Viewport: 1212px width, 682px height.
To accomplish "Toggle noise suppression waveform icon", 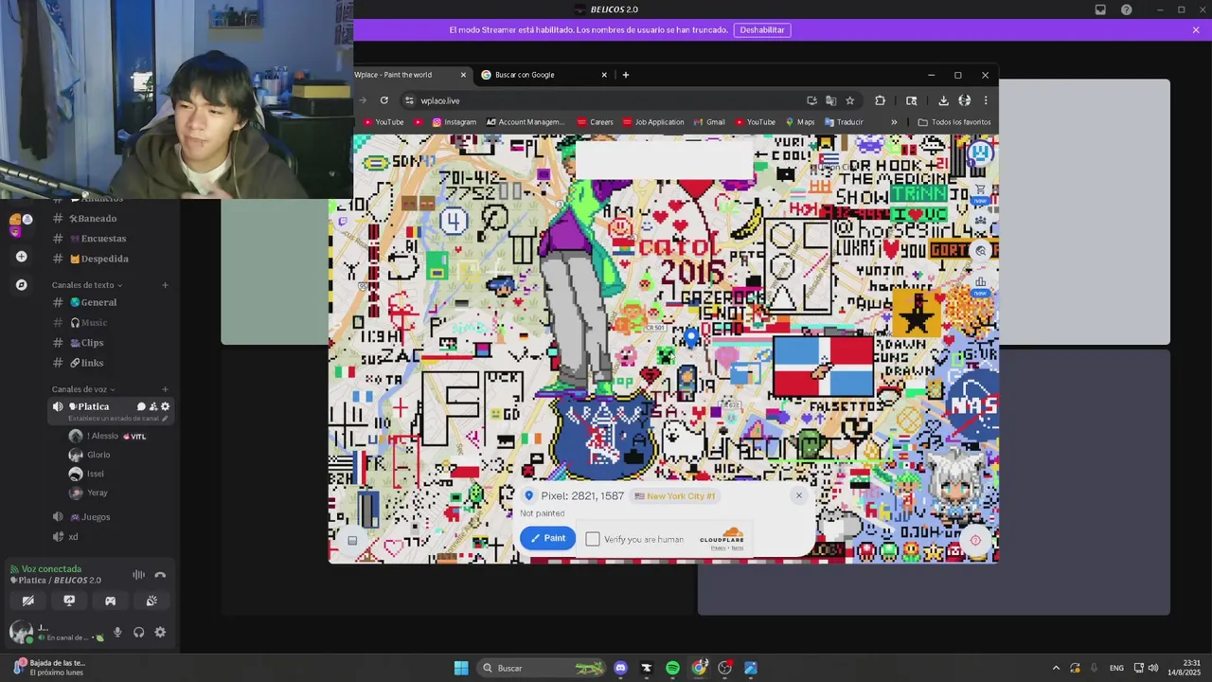I will (x=138, y=575).
